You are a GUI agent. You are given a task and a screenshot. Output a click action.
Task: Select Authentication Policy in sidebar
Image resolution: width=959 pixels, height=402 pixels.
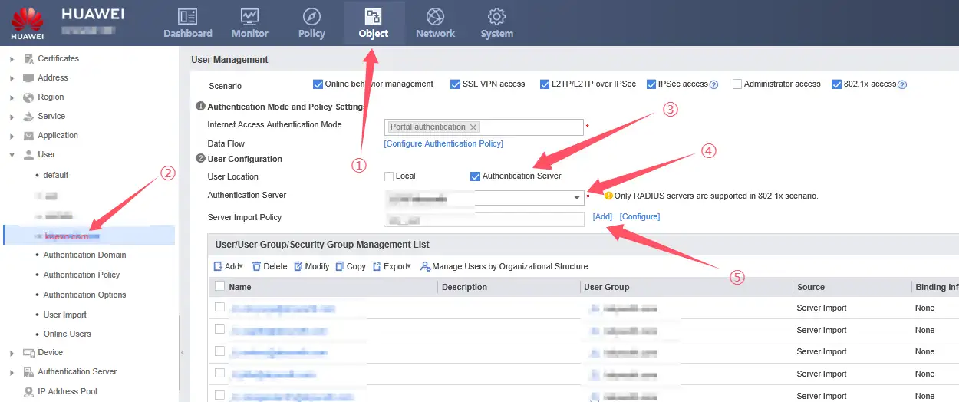tap(81, 275)
